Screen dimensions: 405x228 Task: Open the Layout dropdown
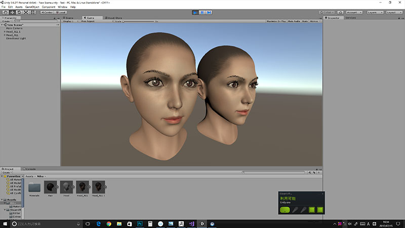394,12
